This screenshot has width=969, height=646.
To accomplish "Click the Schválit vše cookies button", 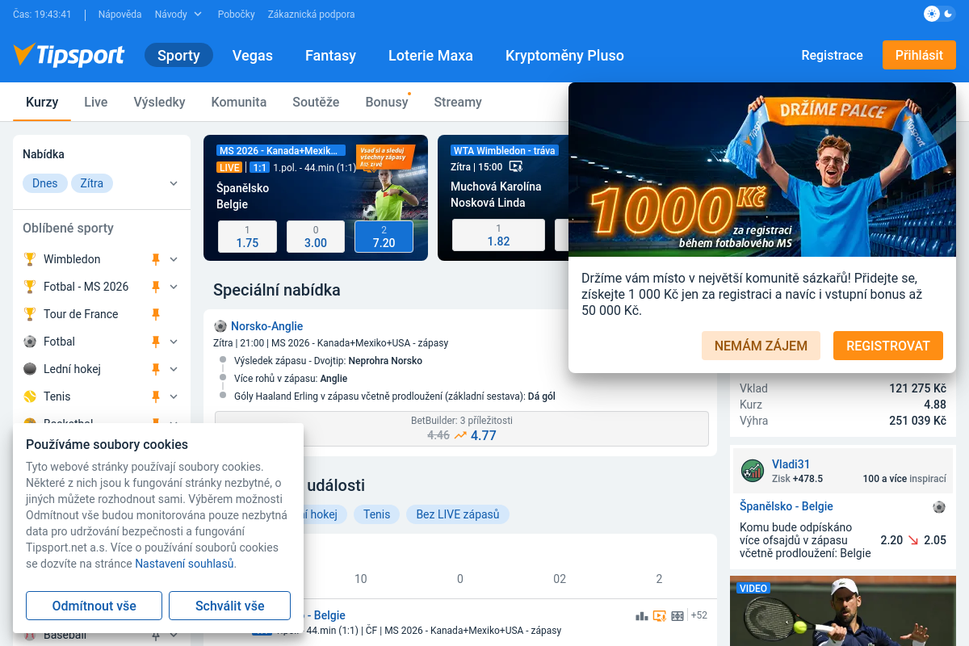I will pos(230,606).
